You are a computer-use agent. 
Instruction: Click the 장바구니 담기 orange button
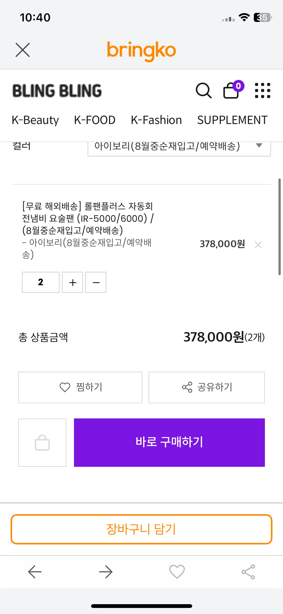point(141,529)
